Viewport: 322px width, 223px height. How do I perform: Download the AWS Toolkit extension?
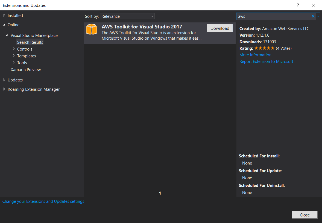[x=220, y=28]
